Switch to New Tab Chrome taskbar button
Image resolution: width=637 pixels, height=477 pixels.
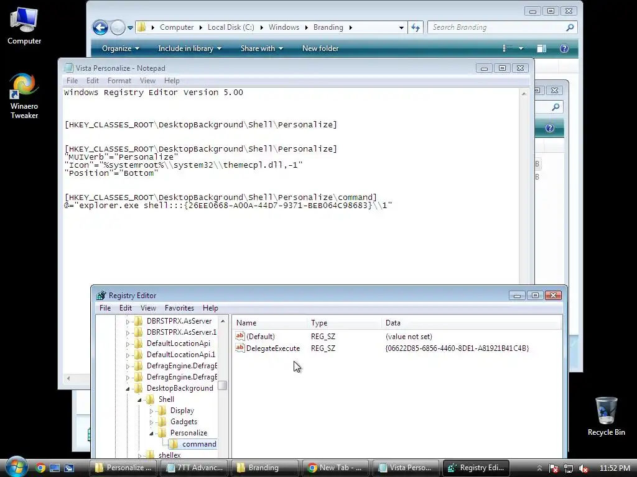pyautogui.click(x=335, y=468)
